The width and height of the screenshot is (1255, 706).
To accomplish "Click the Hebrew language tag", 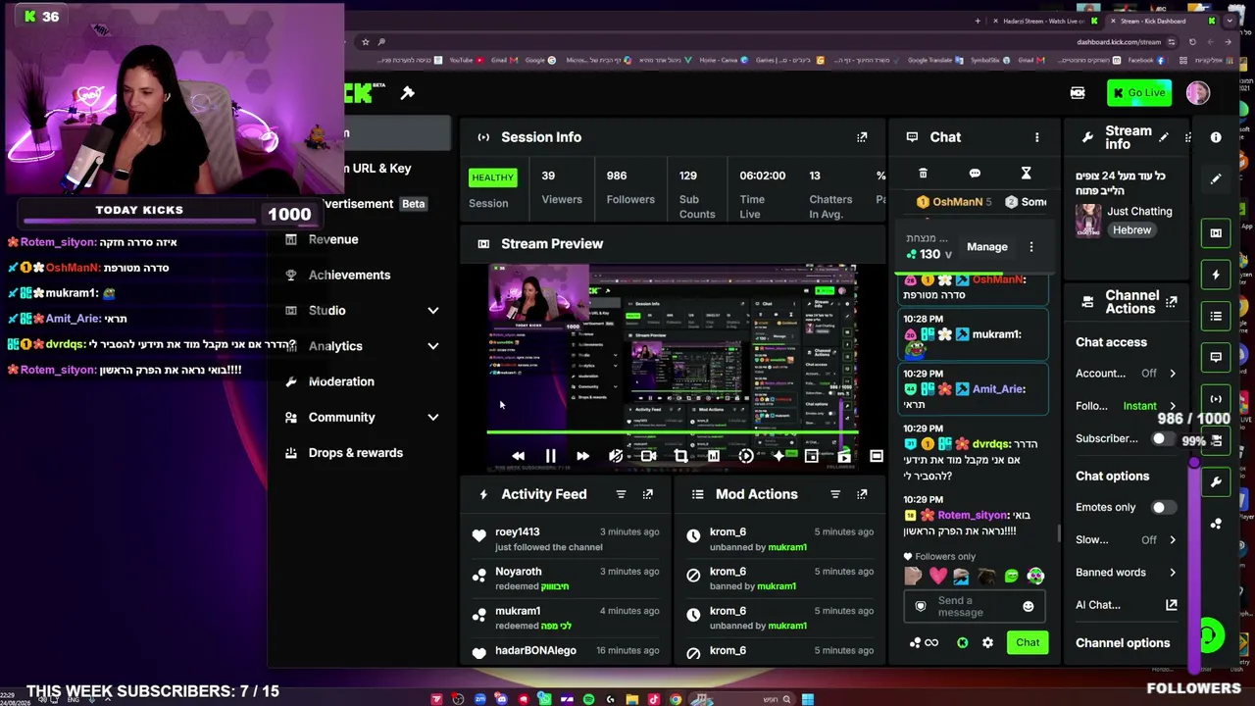I will pyautogui.click(x=1131, y=230).
